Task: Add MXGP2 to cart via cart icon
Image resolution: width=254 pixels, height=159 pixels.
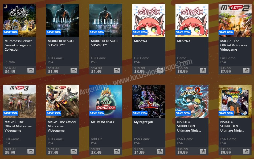Action: (x=246, y=70)
